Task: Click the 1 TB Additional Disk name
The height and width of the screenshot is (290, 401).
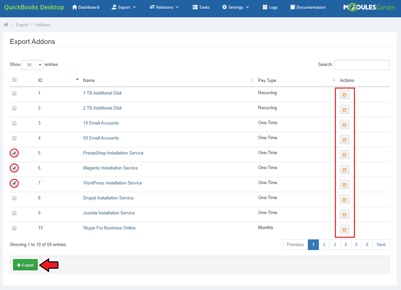Action: click(x=103, y=93)
